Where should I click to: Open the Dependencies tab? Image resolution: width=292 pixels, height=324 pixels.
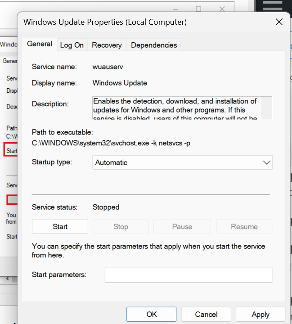point(154,45)
